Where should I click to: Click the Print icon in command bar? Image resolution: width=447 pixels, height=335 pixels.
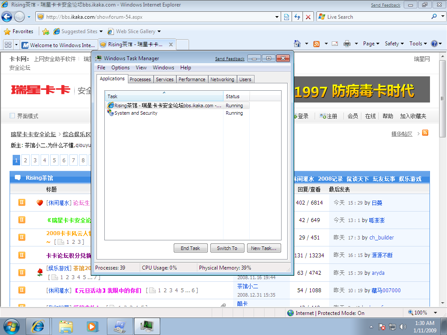[x=347, y=44]
